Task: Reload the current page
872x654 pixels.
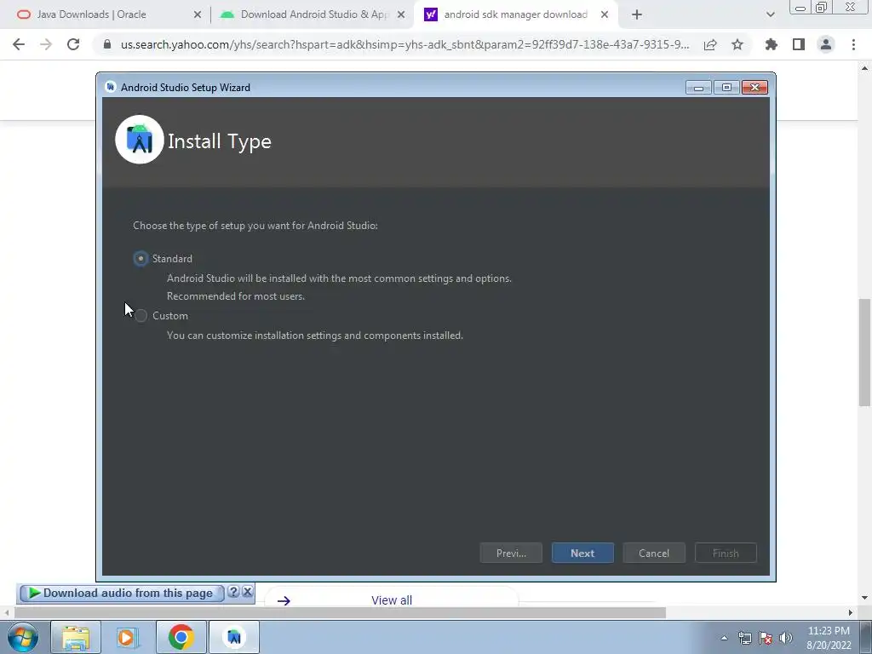Action: point(73,44)
